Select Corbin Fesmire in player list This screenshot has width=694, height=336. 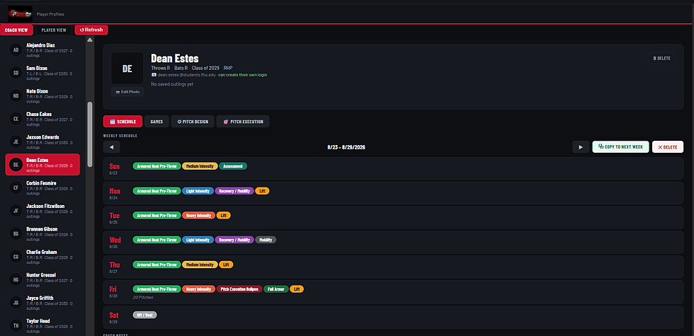pyautogui.click(x=42, y=187)
